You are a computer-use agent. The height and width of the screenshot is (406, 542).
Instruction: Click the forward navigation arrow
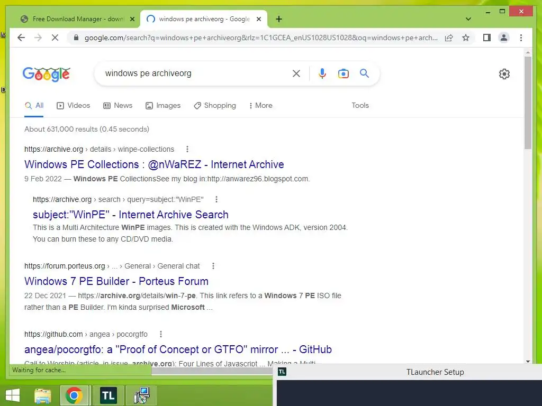(x=38, y=38)
